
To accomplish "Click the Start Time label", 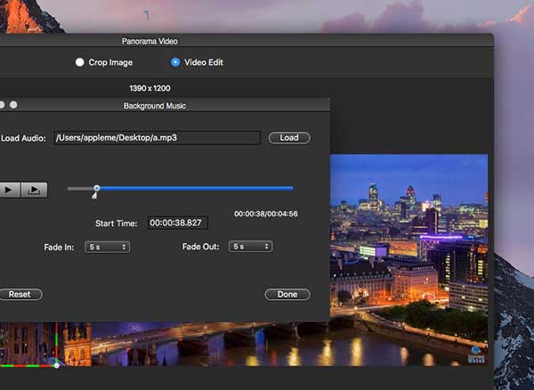I will pos(116,223).
